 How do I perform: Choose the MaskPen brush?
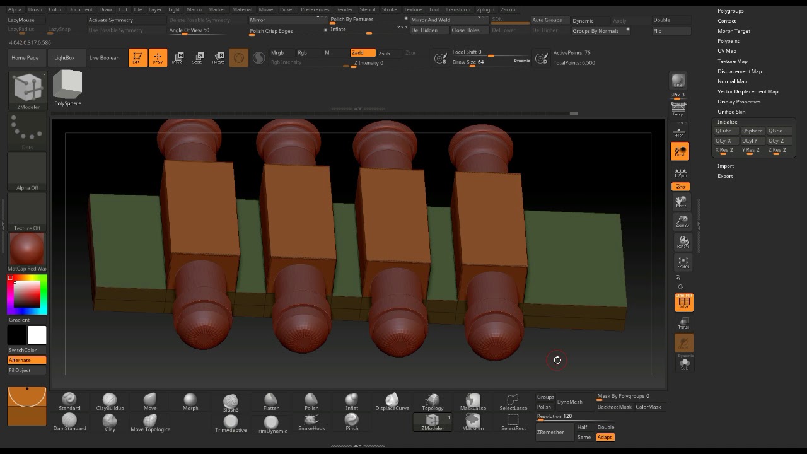(x=473, y=422)
